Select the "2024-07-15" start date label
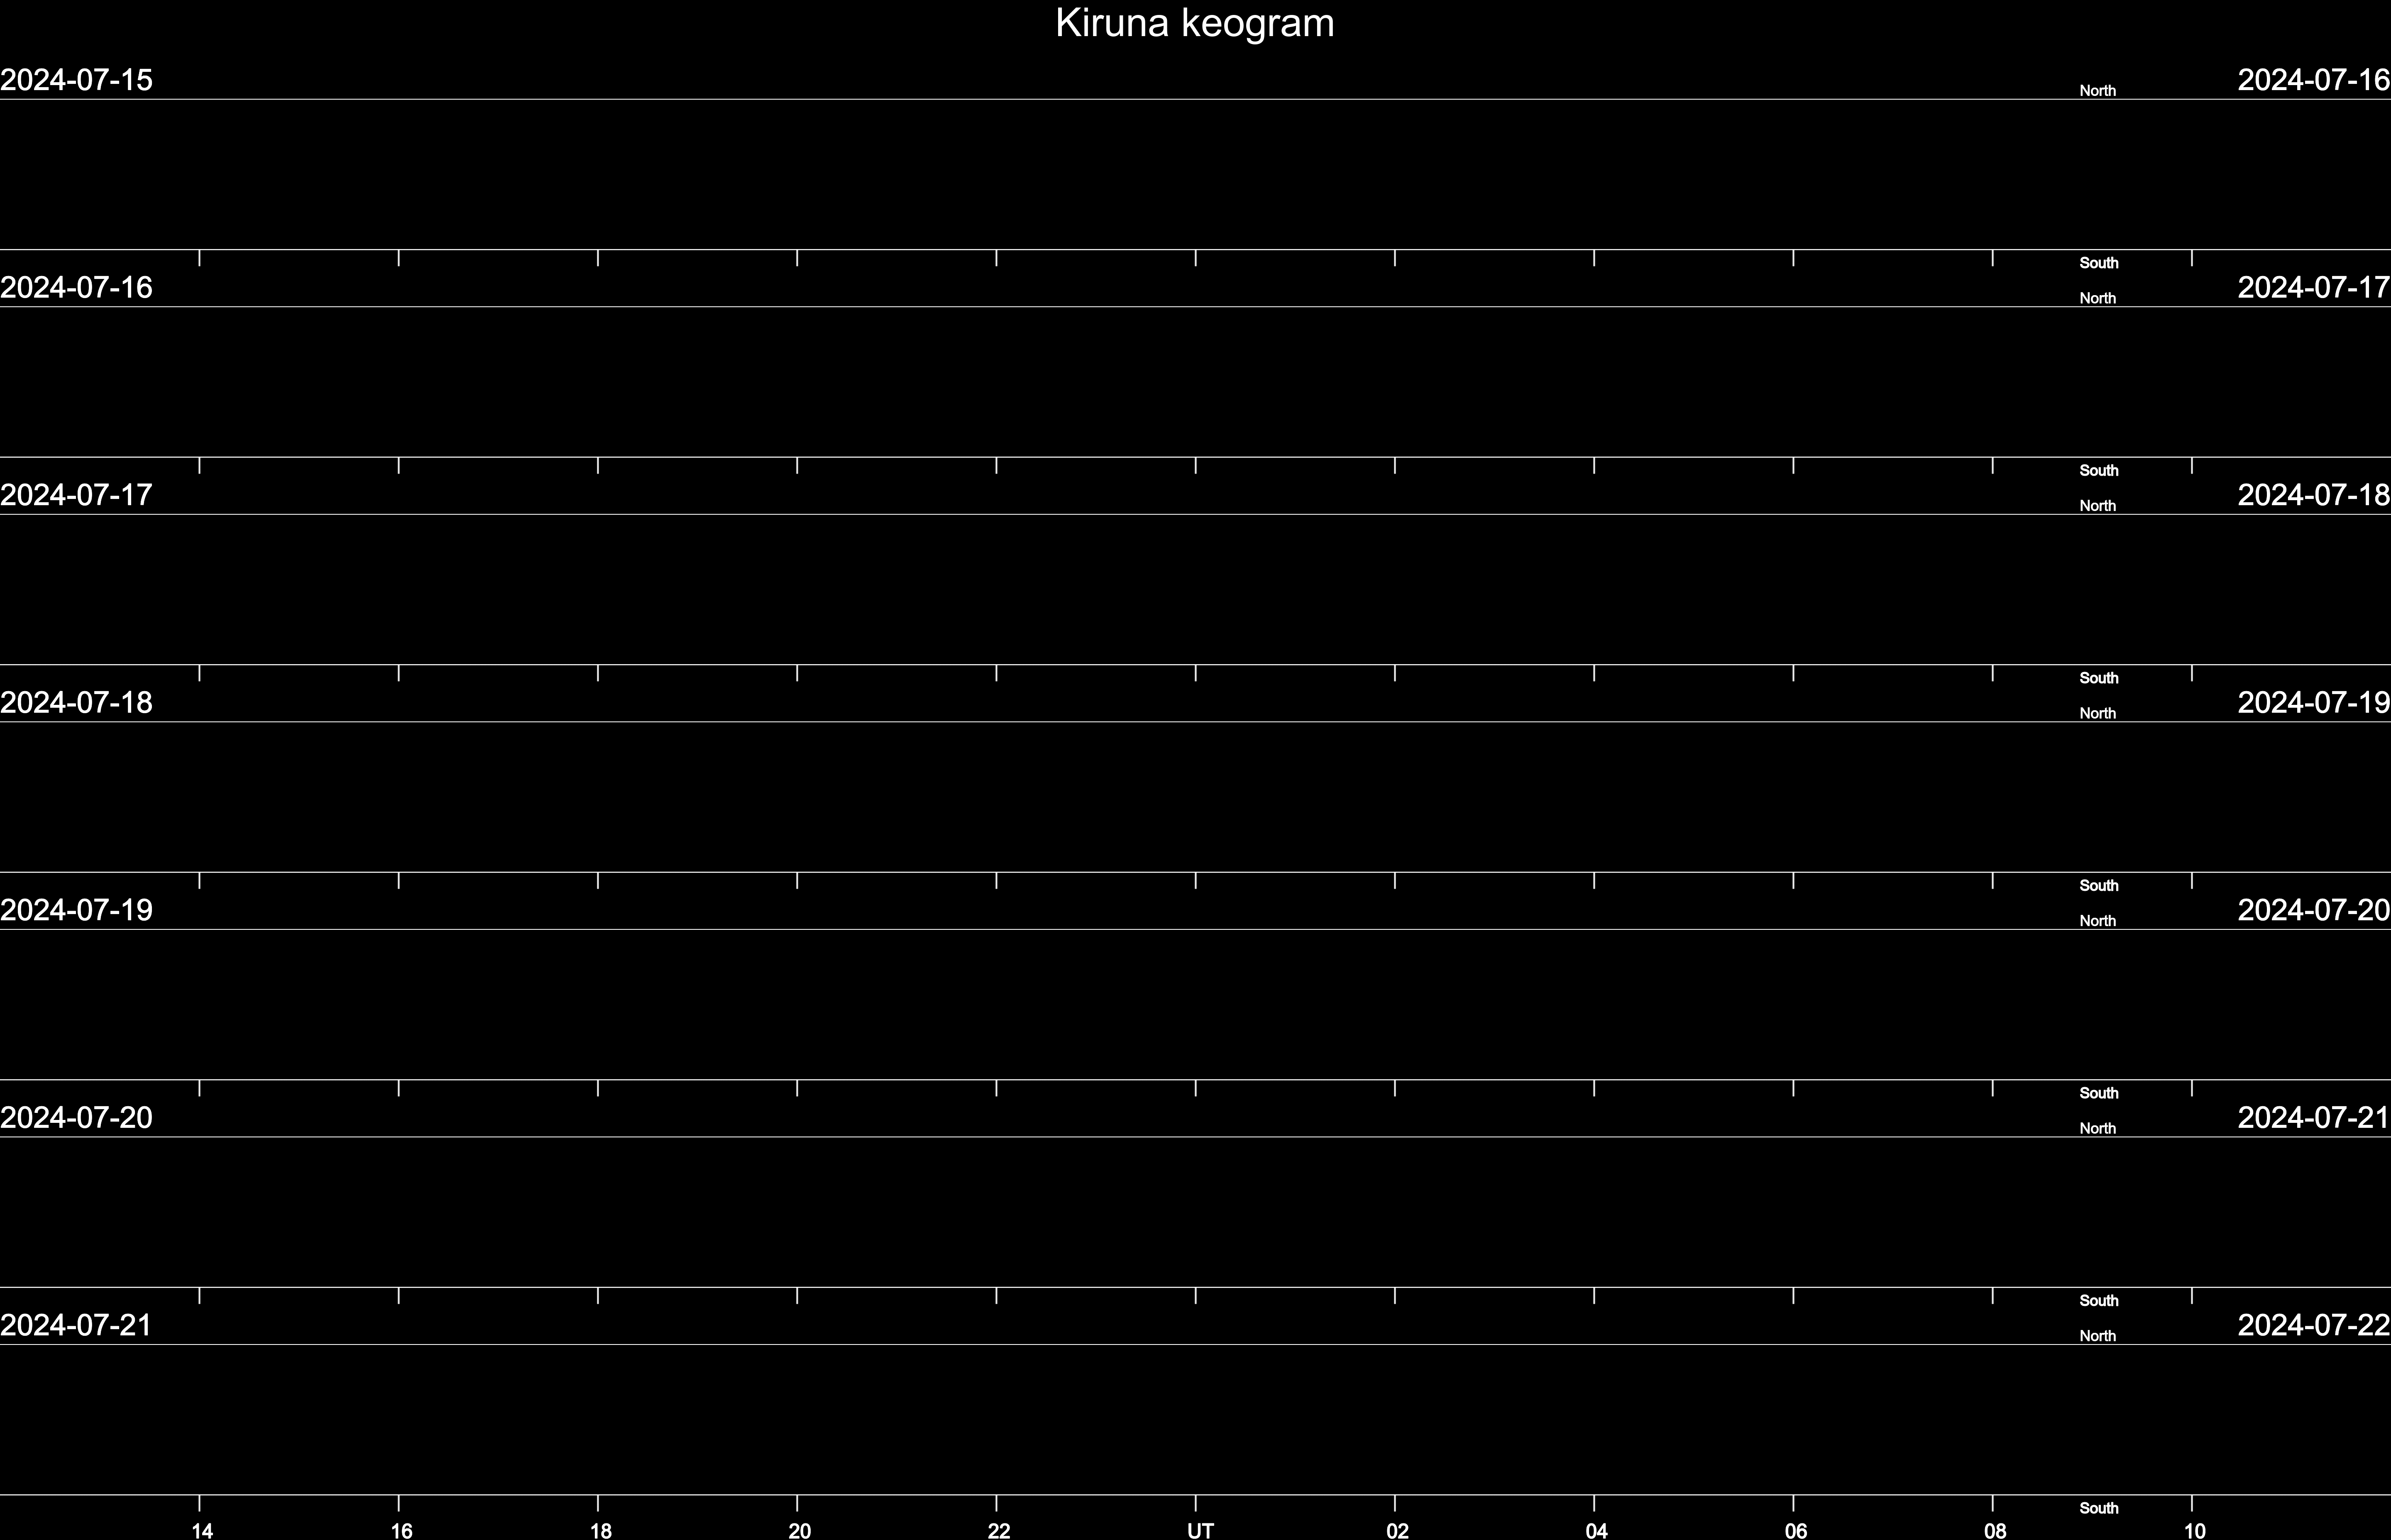The image size is (2391, 1540). pyautogui.click(x=76, y=80)
